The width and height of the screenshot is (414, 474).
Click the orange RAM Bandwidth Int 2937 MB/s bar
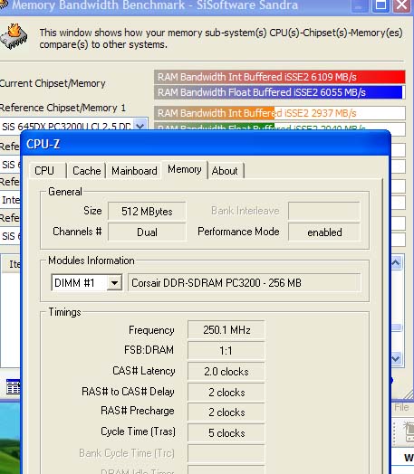click(x=280, y=113)
